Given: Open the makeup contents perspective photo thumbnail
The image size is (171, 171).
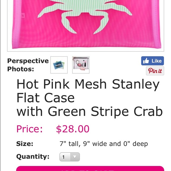Looking at the screenshot, I should pos(81,65).
